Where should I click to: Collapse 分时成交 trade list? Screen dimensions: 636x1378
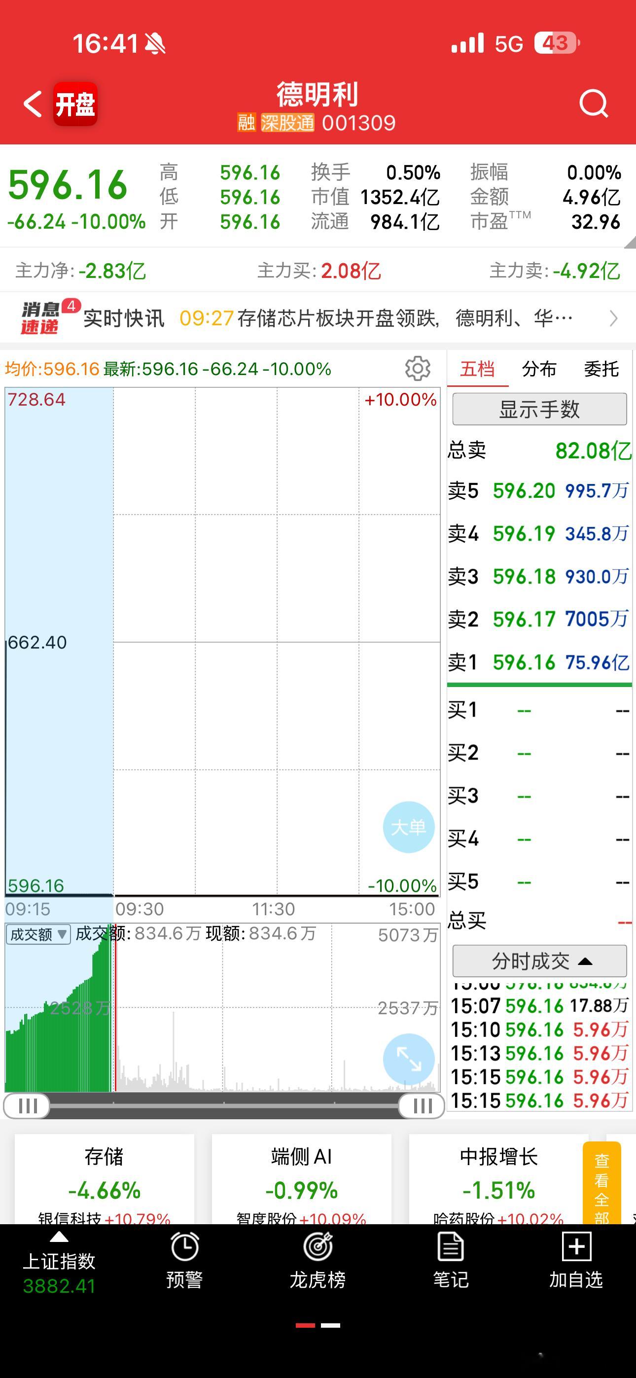[x=540, y=961]
